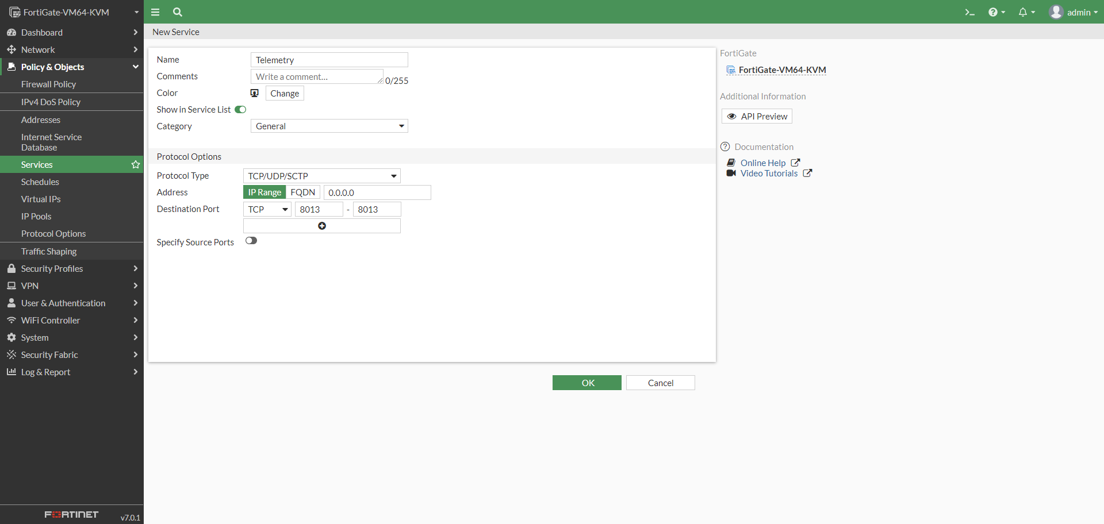Click the Log & Report chart icon
Viewport: 1104px width, 524px height.
coord(11,372)
